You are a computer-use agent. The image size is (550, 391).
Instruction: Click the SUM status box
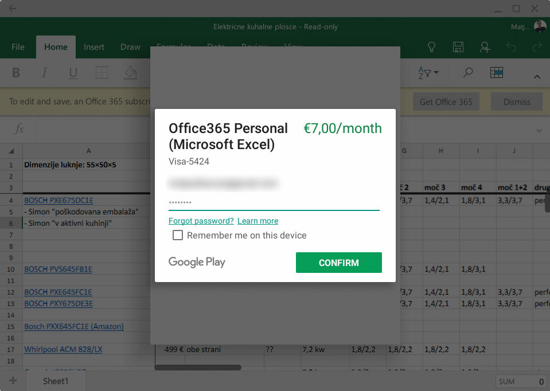coord(521,381)
